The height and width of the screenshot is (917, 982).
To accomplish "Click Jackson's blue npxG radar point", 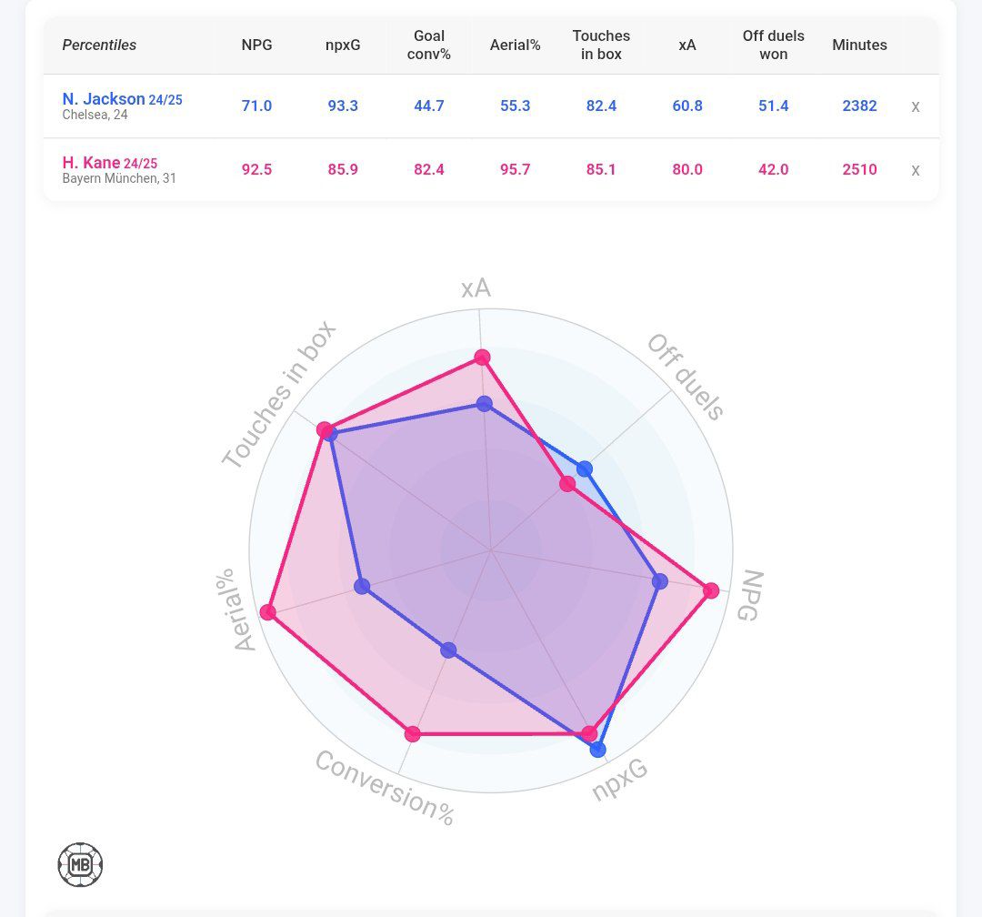I will tap(597, 750).
